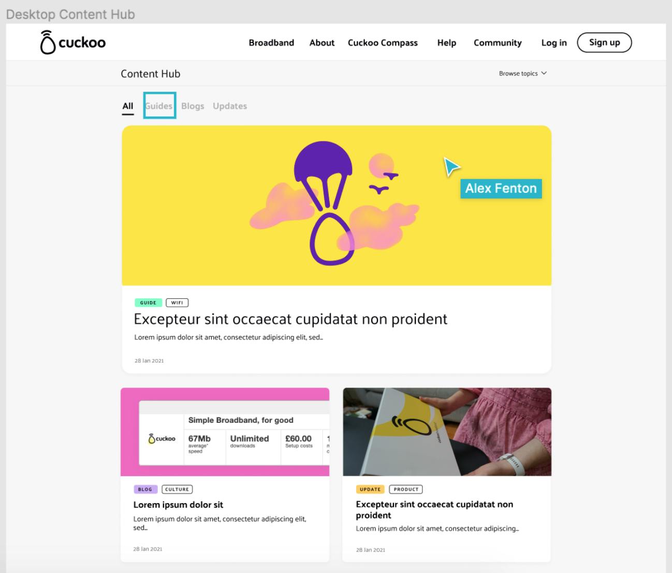Click the PRODUCT topic tag

pyautogui.click(x=406, y=489)
